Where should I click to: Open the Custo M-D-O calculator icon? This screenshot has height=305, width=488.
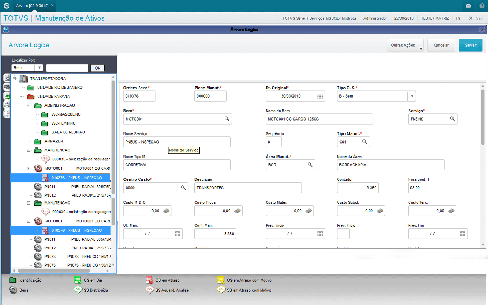(x=166, y=211)
